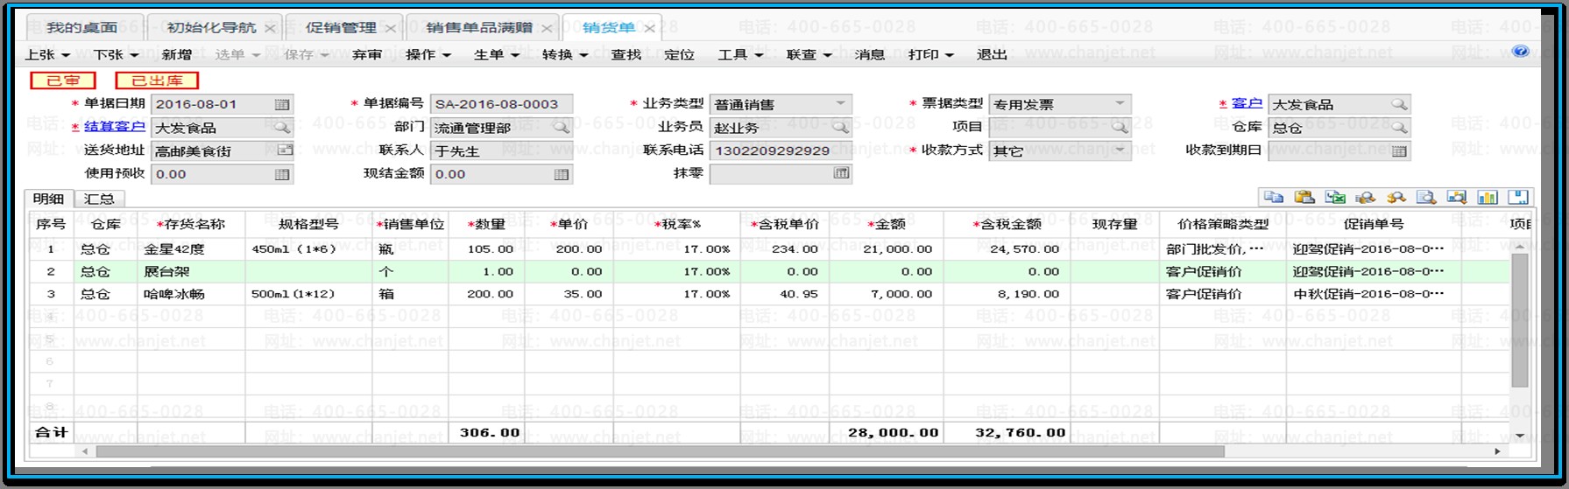Click into the 联系人 input field
Viewport: 1569px width, 489px height.
coord(502,150)
